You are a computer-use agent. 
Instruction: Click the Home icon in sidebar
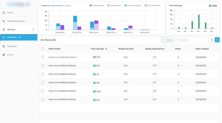(x=4, y=13)
